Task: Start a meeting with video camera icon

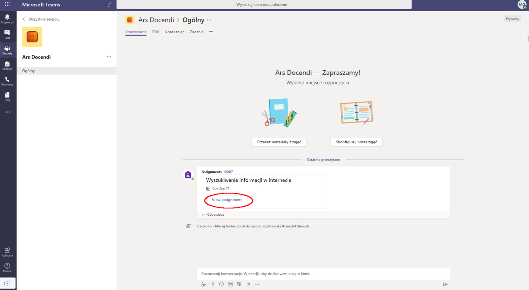Action: click(248, 284)
